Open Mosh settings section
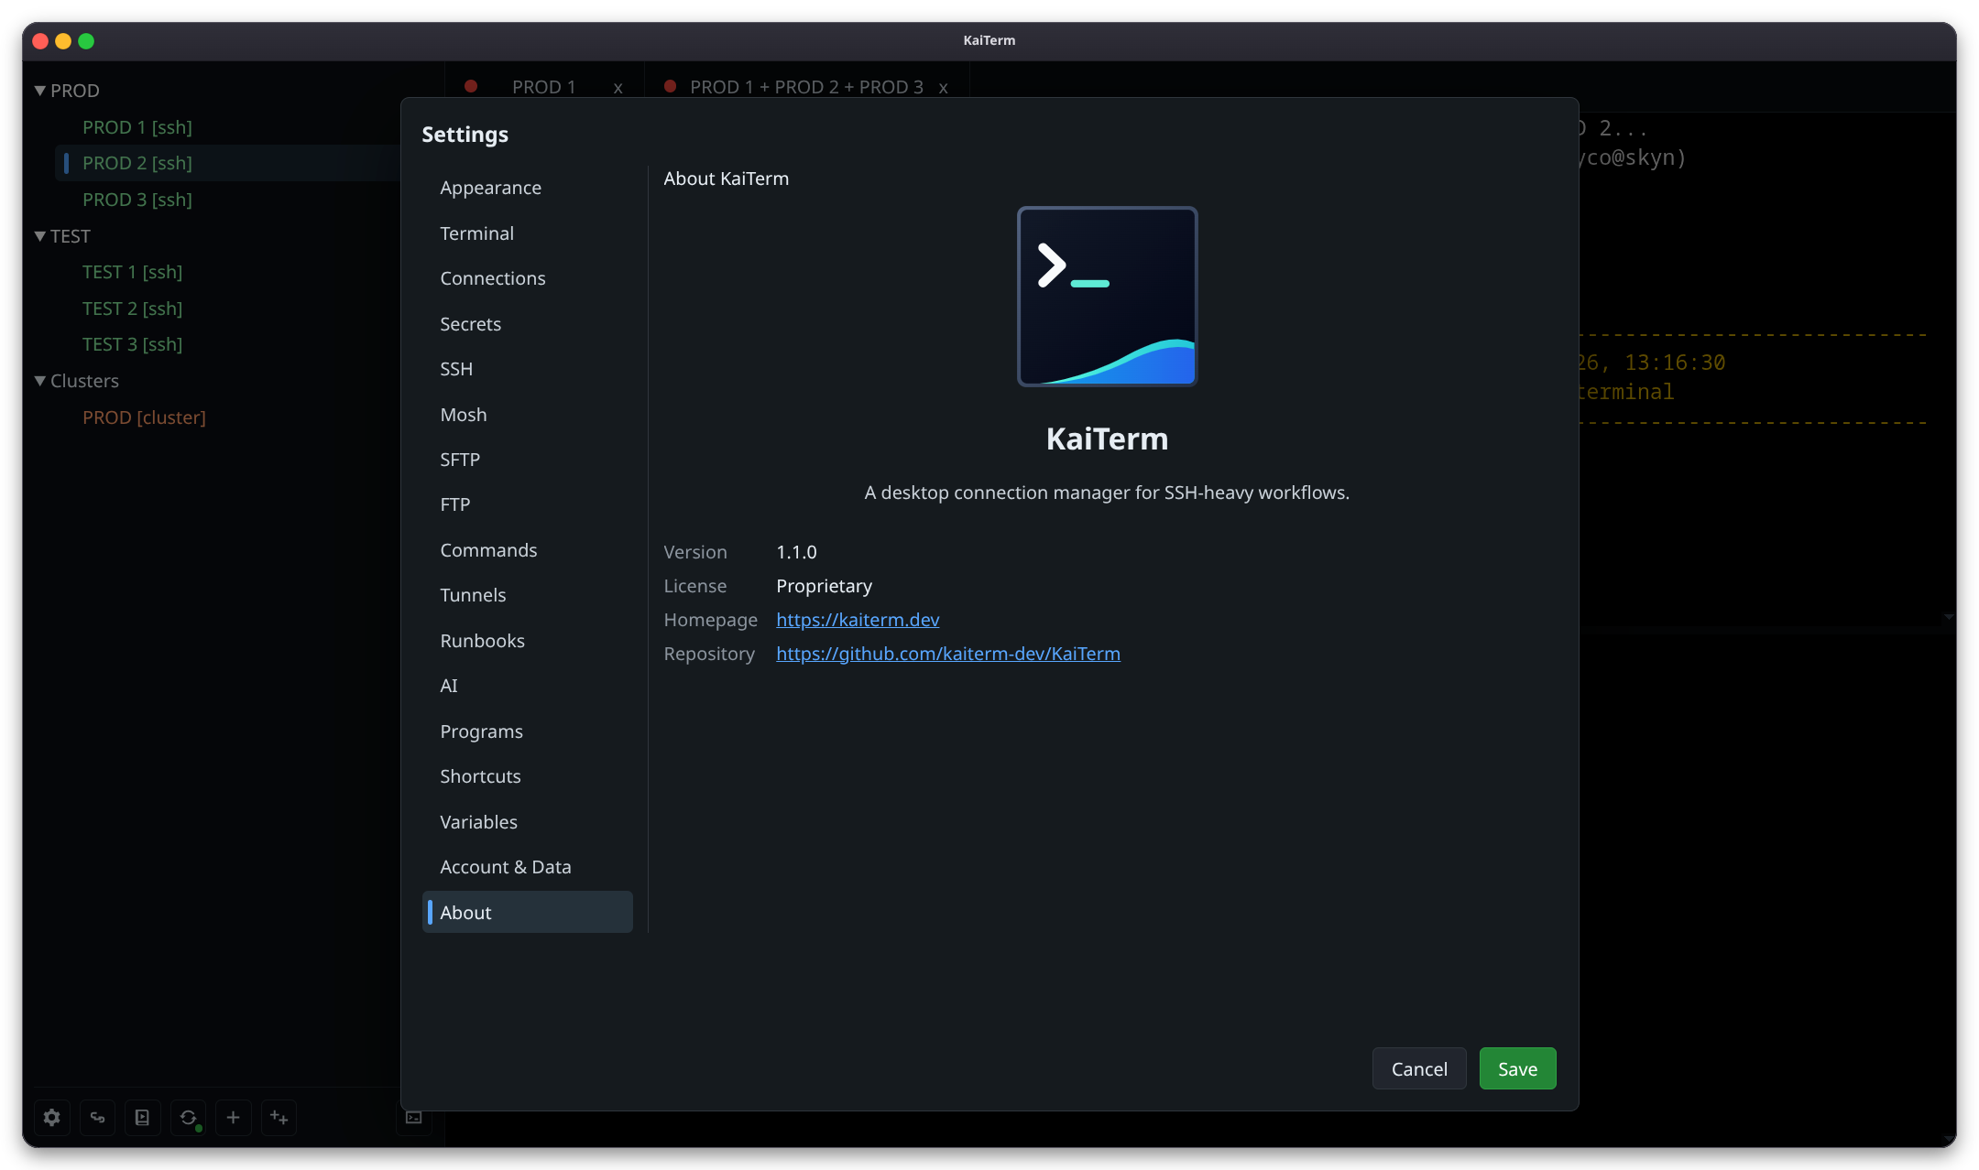This screenshot has height=1170, width=1979. click(528, 415)
